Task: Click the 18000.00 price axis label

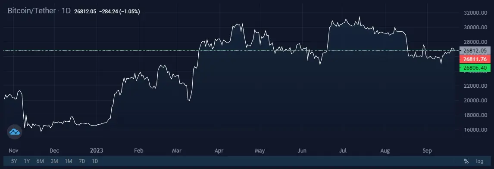Action: (475, 115)
